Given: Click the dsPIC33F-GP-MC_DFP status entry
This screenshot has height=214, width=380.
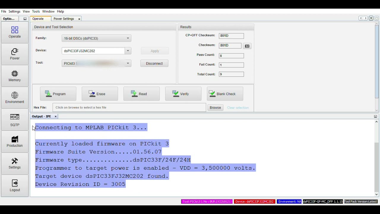Looking at the screenshot, I should [x=323, y=202].
